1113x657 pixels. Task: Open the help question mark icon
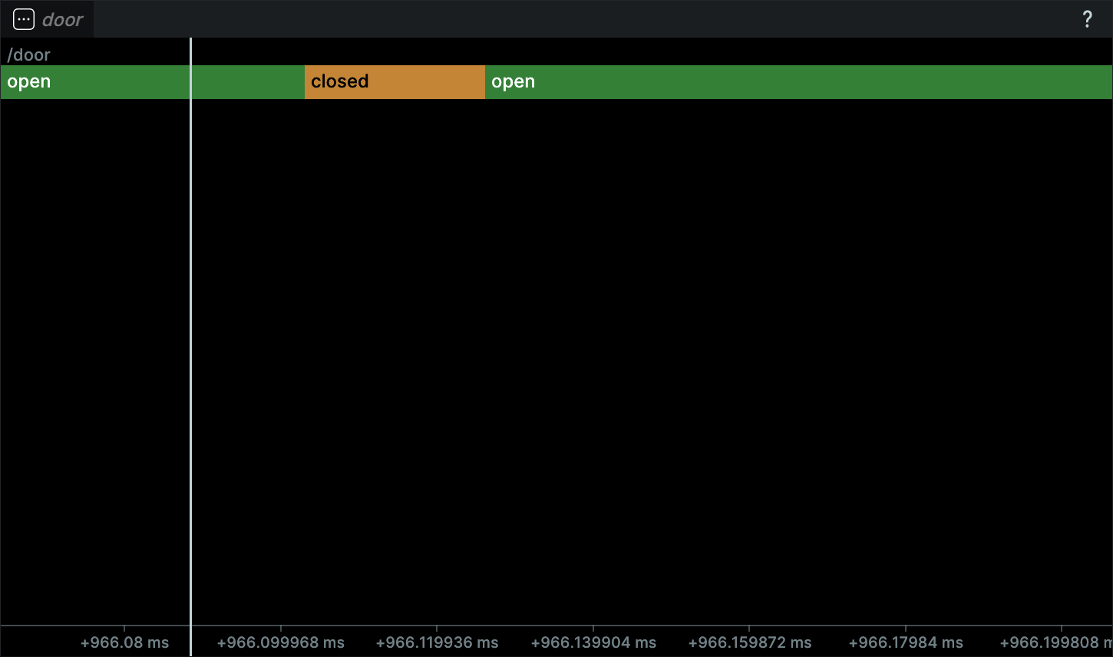coord(1087,19)
